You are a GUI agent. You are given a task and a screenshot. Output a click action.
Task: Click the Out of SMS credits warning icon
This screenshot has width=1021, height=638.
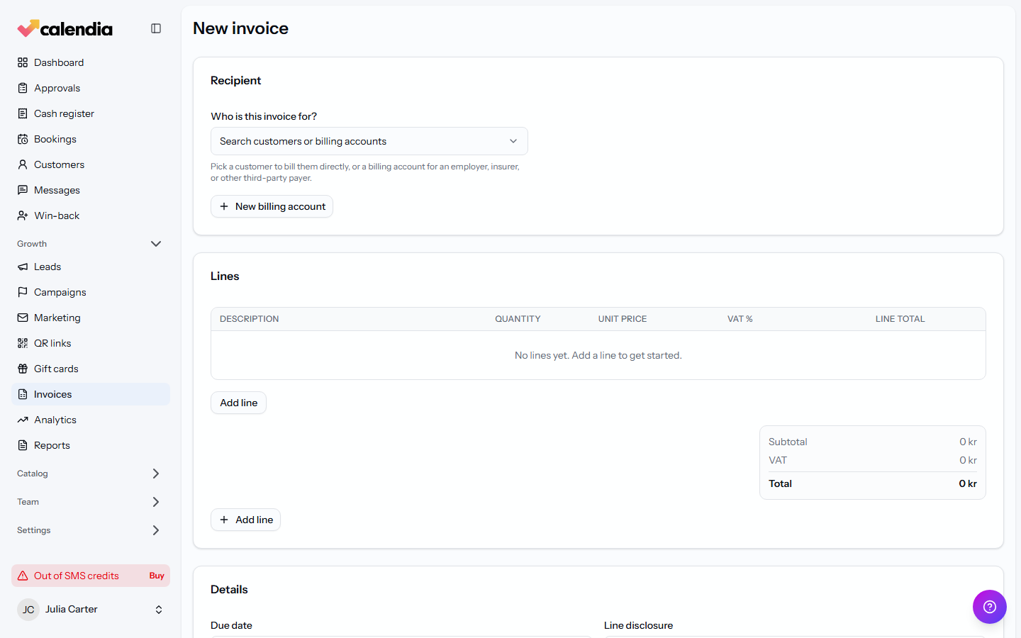click(x=23, y=576)
